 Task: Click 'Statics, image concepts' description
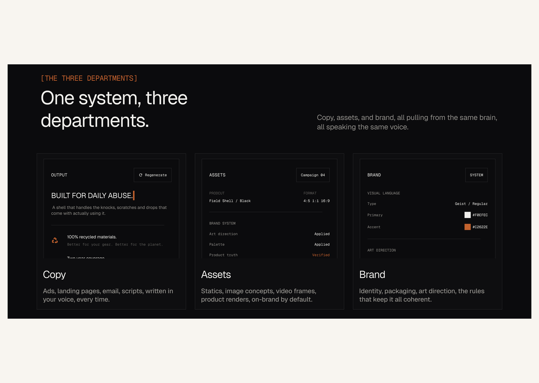point(259,295)
